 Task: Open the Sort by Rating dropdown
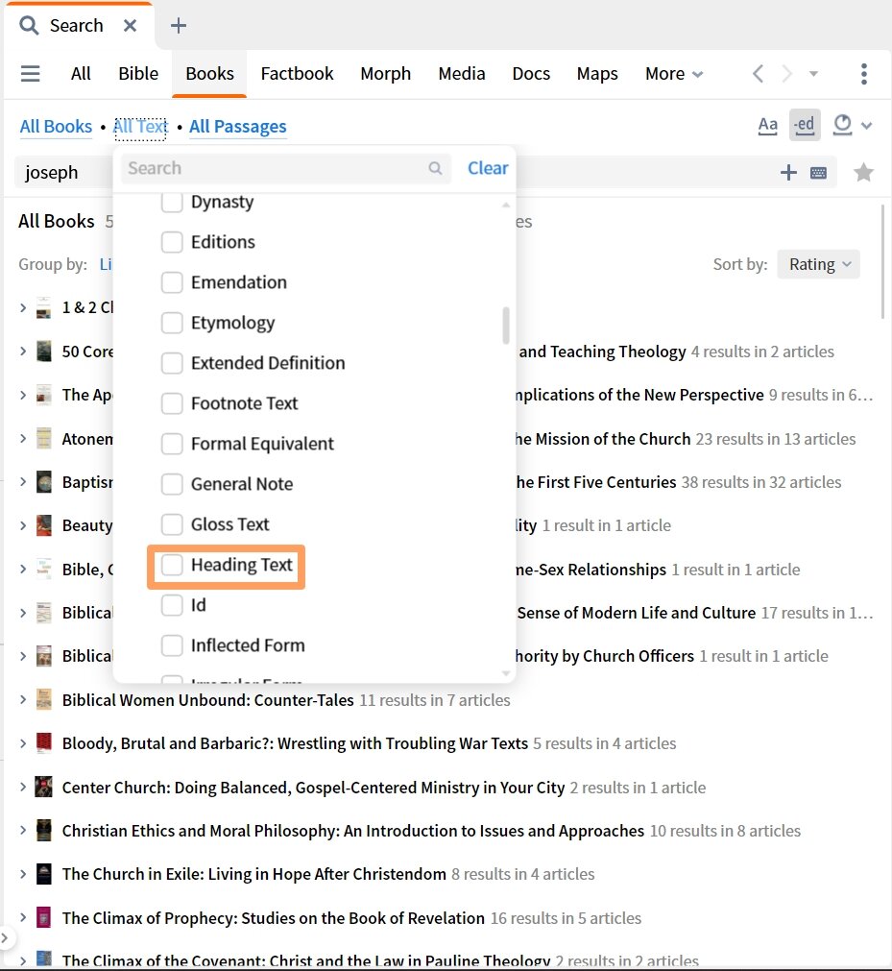818,264
